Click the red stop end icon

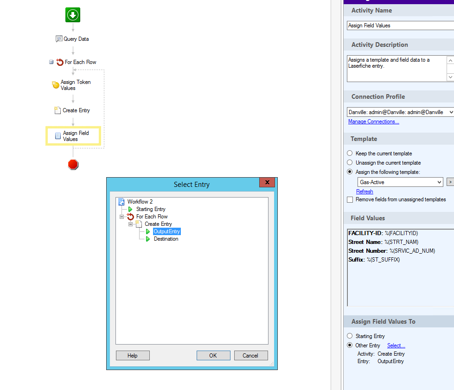tap(73, 165)
